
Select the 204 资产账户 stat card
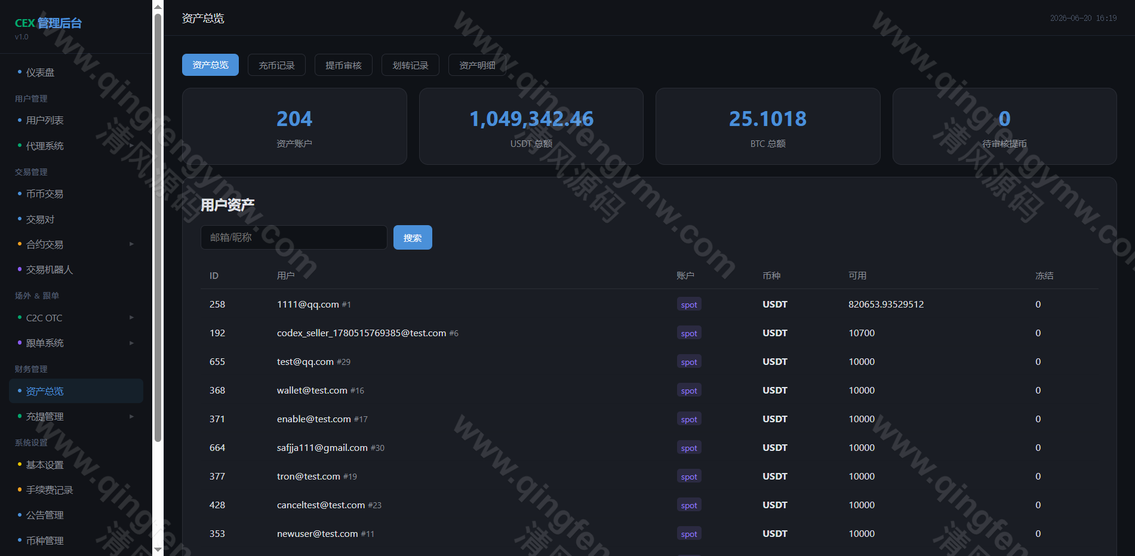coord(294,127)
